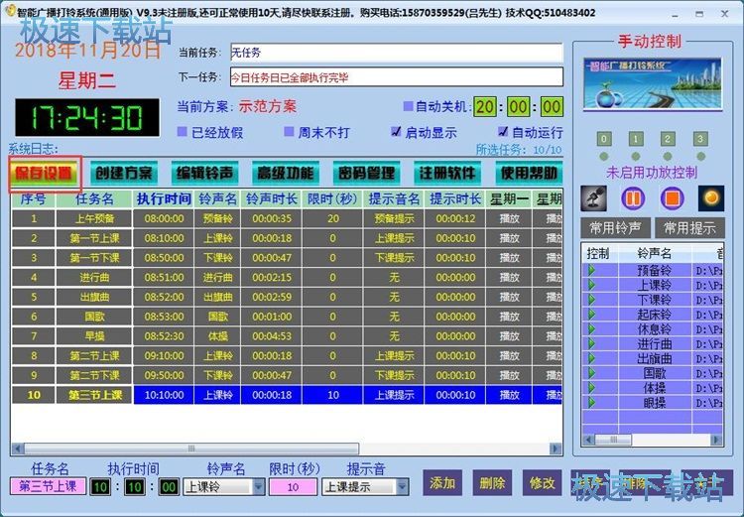Screen dimensions: 744x517
Task: Open 提示音 dropdown showing 上课提示
Action: 403,486
